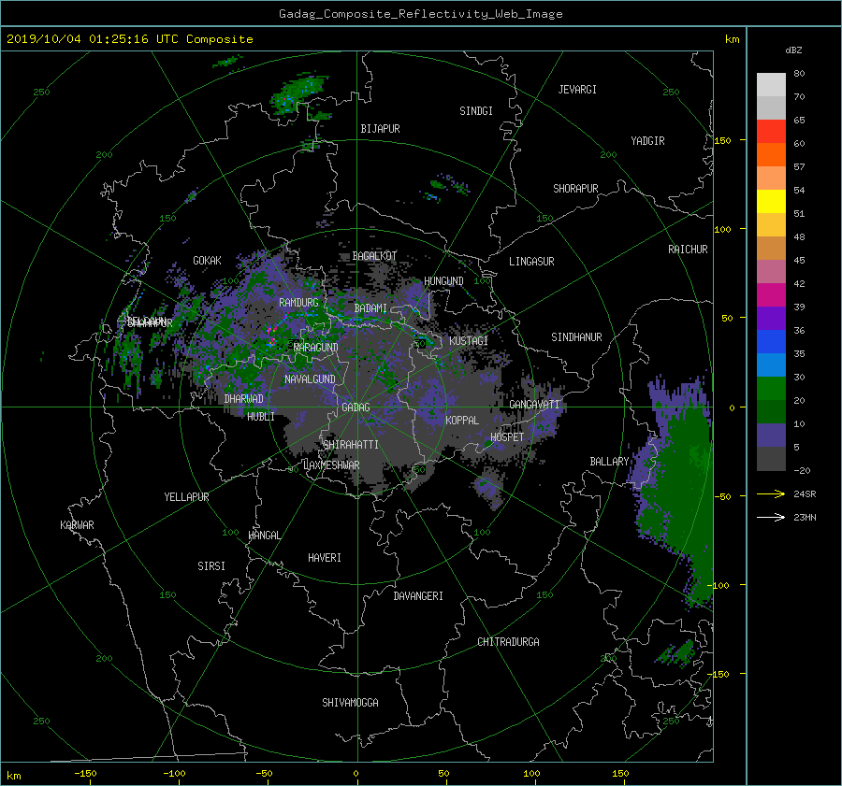842x786 pixels.
Task: Click the BALLARY city label
Action: tap(609, 462)
